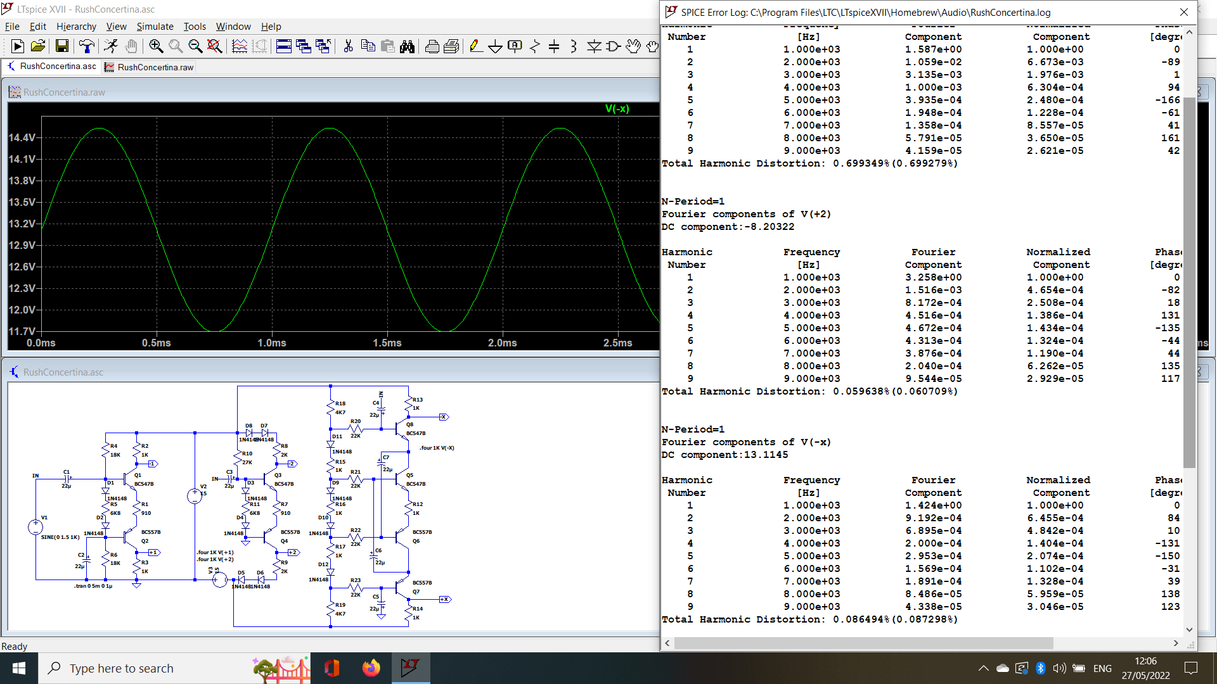This screenshot has width=1217, height=684.
Task: Select the Draw Wire pencil tool
Action: pos(476,46)
